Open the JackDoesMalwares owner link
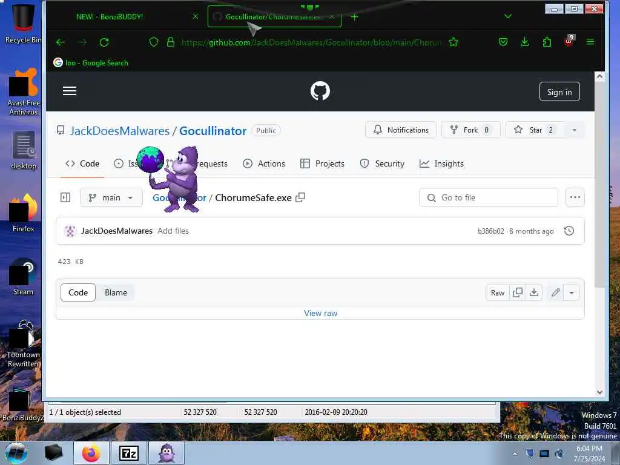Viewport: 620px width, 465px height. pos(120,131)
